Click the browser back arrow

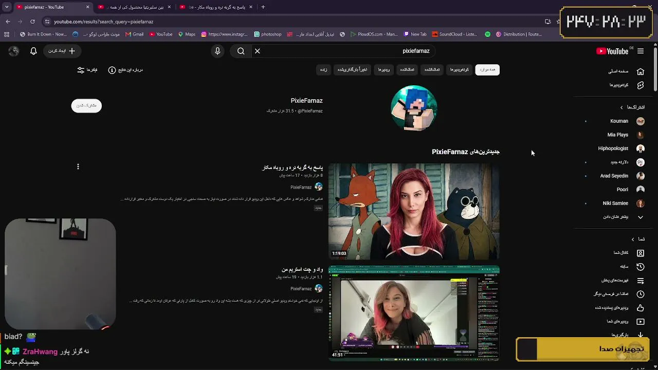click(8, 22)
